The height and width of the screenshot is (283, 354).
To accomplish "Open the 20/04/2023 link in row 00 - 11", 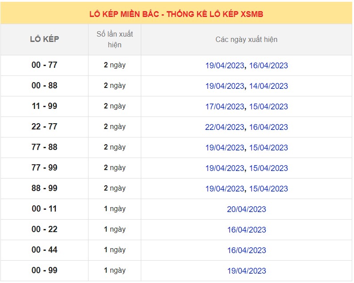I will pos(246,209).
